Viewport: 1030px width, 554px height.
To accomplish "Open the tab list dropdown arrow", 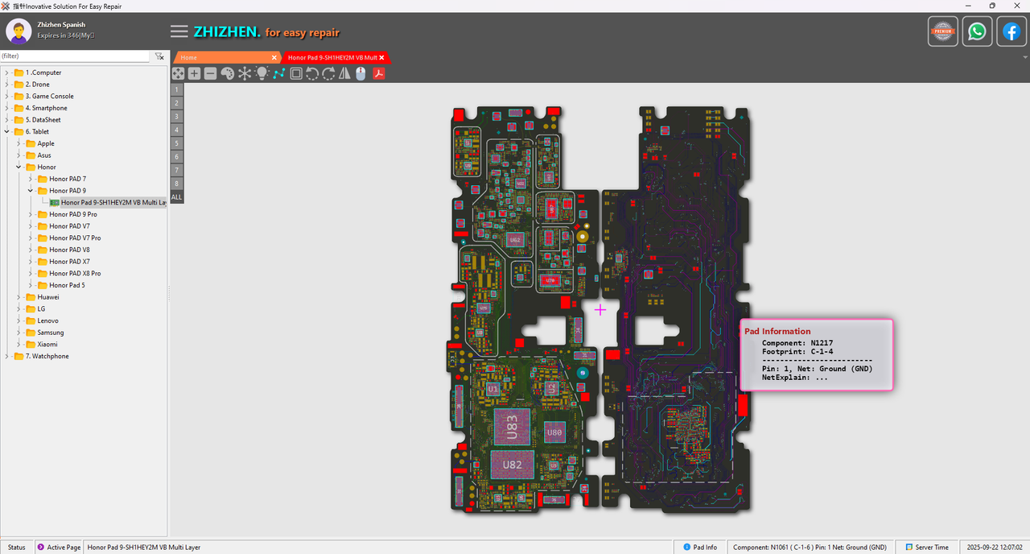I will coord(1025,57).
